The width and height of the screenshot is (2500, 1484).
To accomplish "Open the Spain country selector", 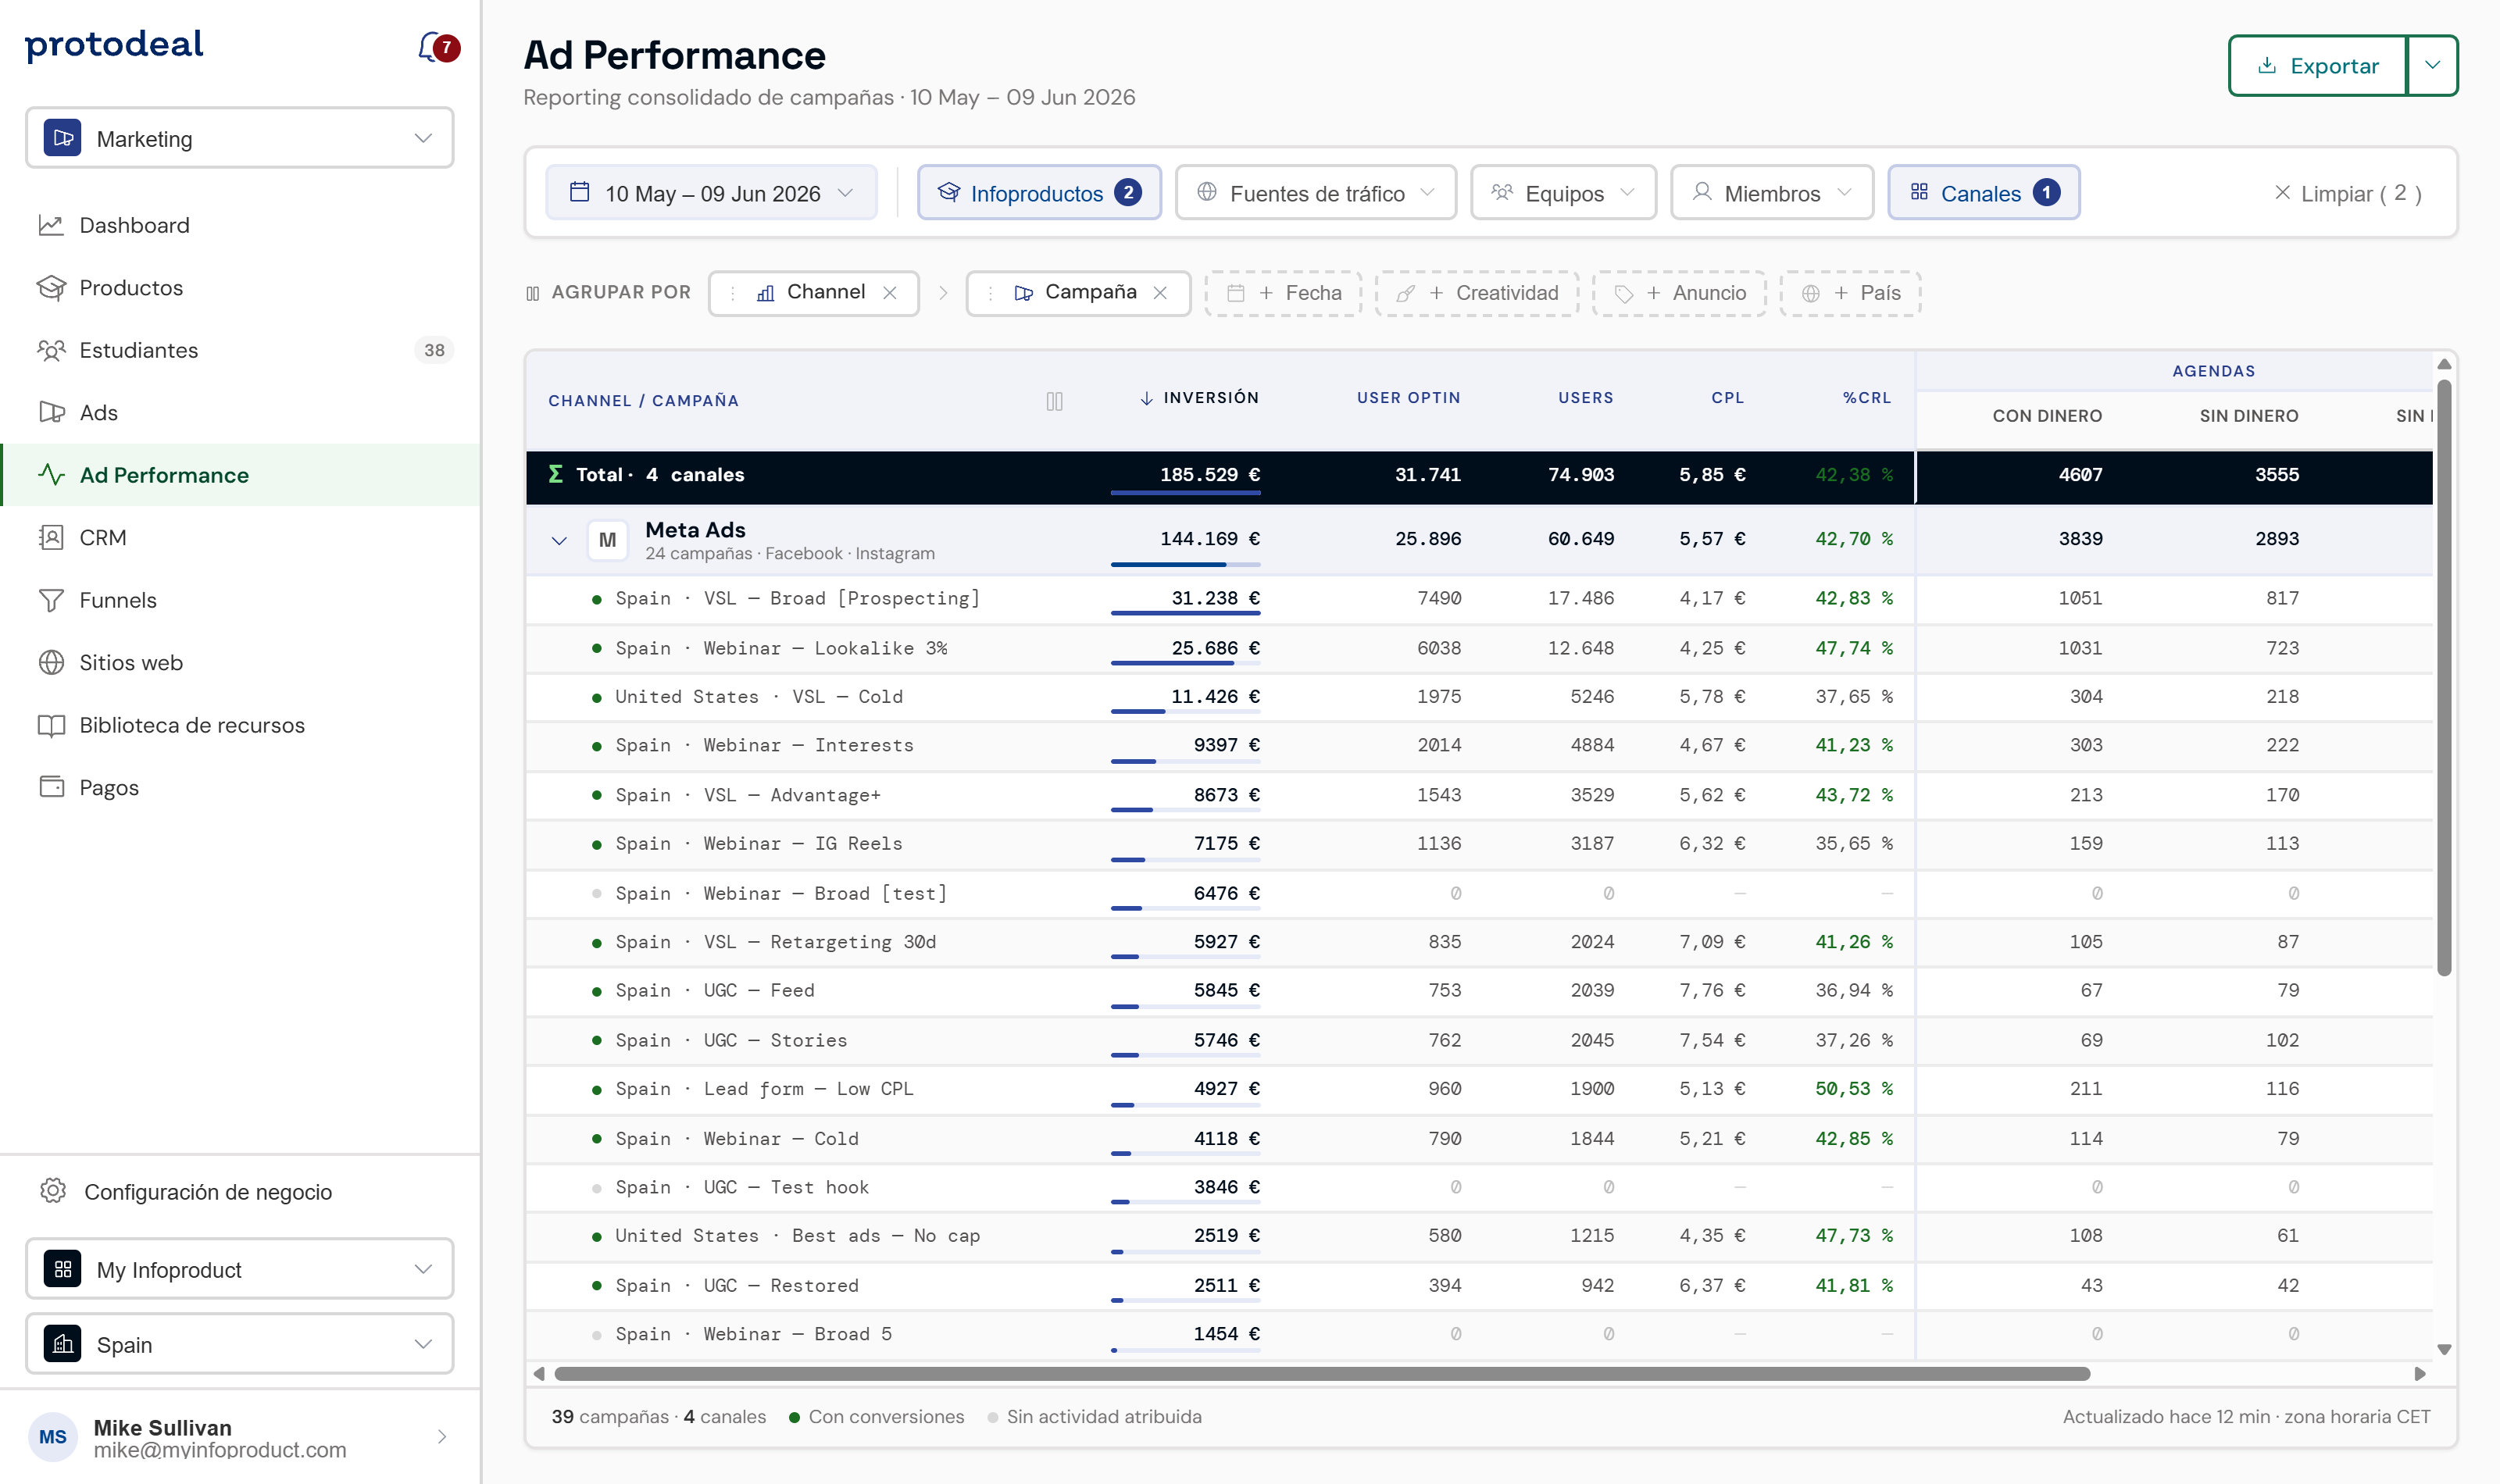I will [240, 1344].
